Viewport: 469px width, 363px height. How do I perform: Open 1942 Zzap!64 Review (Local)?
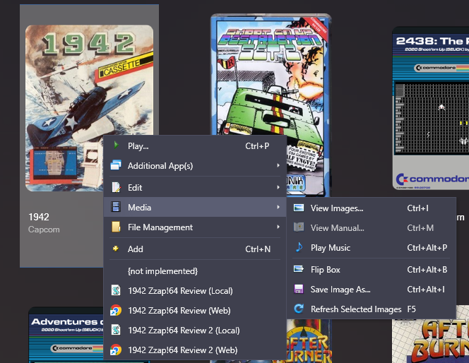195,291
